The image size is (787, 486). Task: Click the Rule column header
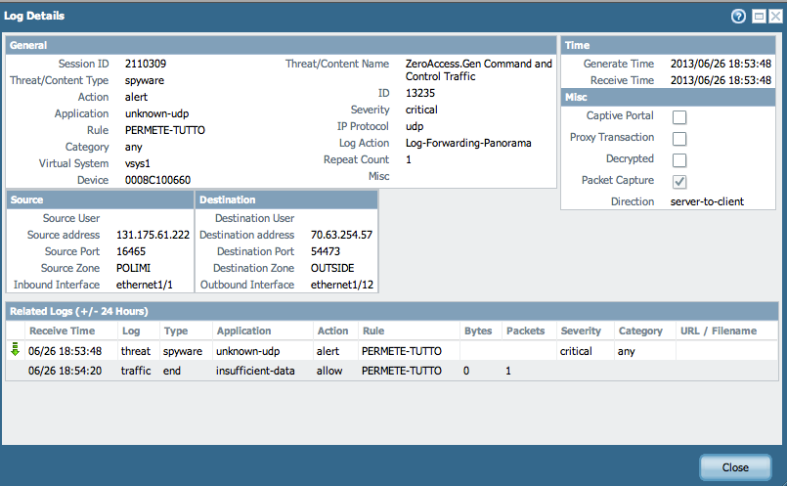(x=372, y=331)
